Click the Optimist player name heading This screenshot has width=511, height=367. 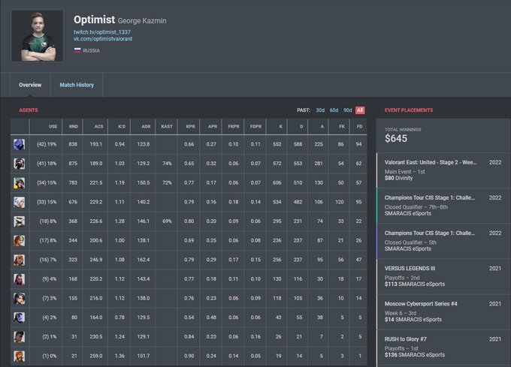coord(94,20)
